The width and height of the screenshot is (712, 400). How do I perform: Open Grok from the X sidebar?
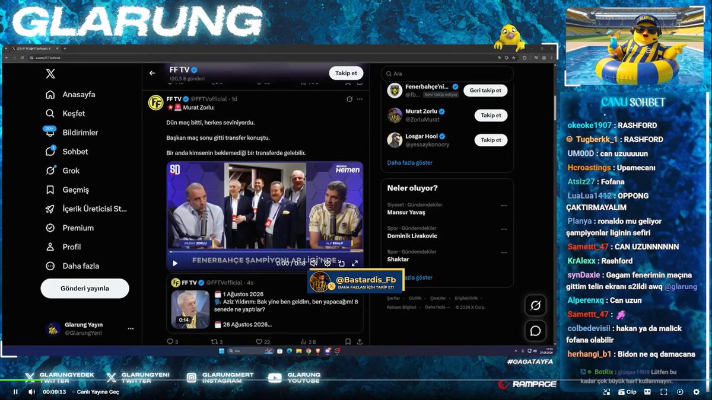click(63, 171)
